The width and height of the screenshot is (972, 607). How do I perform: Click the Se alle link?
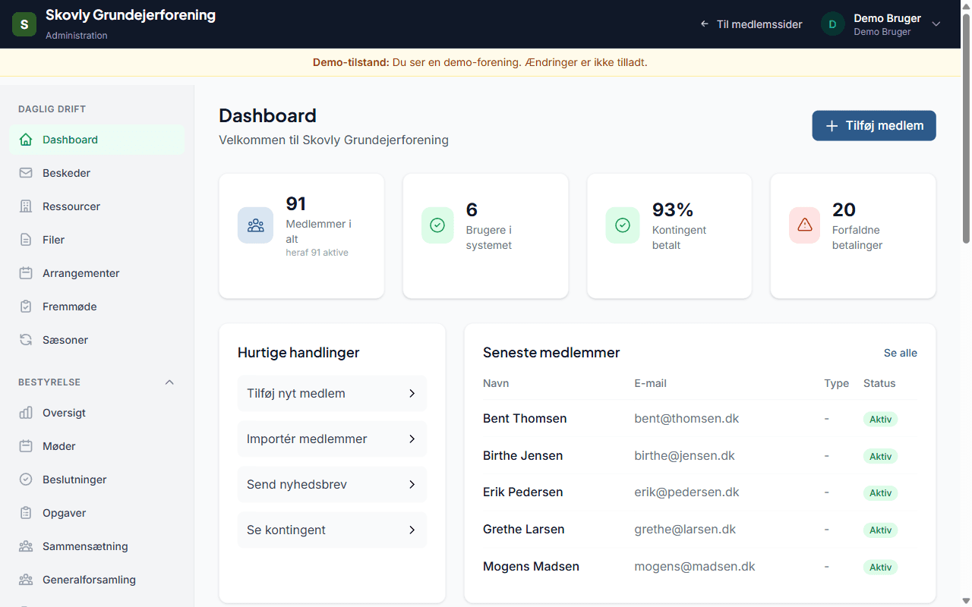(x=901, y=353)
